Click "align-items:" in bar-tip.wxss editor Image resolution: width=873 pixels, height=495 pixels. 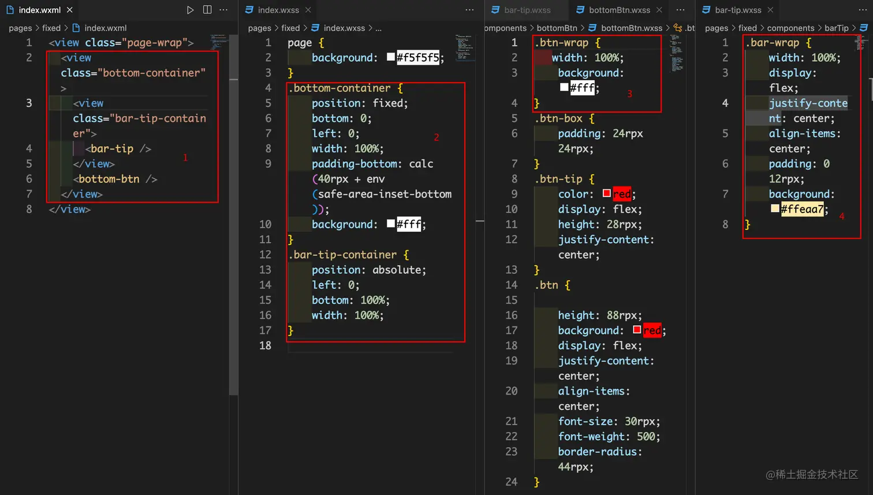click(x=805, y=133)
